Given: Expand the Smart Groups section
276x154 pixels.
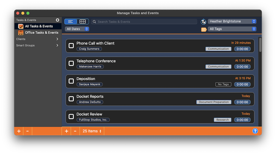Looking at the screenshot, I should point(57,46).
